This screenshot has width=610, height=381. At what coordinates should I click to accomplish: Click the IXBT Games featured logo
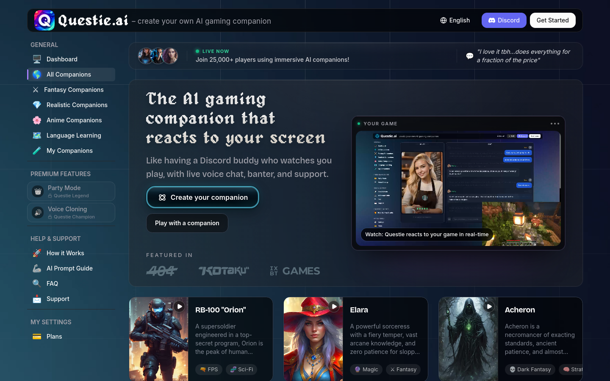click(x=295, y=271)
